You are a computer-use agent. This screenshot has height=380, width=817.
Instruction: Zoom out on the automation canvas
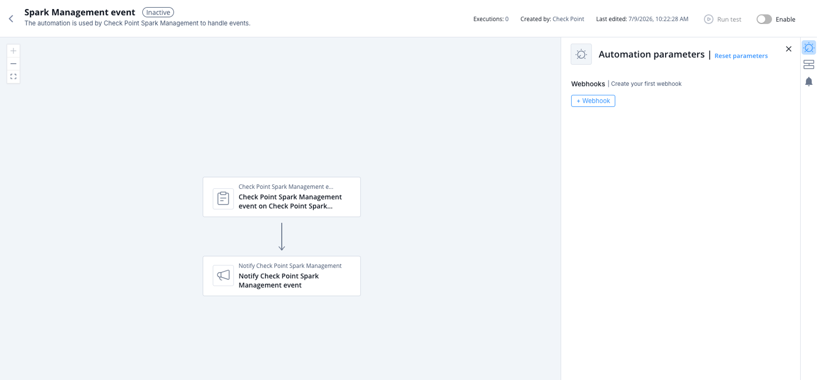click(x=13, y=64)
